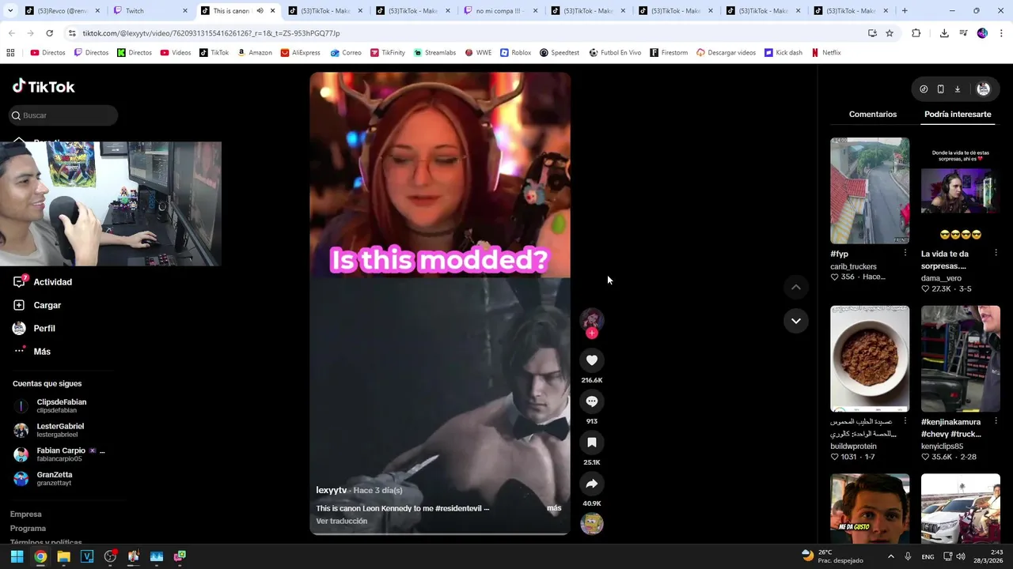Screen dimensions: 1013x569
Task: Click the browser address bar URL
Action: click(x=211, y=33)
